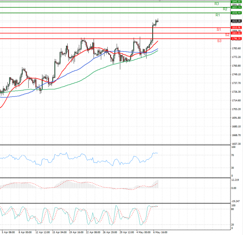Click the stochastic 80 level label
Screen dimensions: 243x235
point(232,209)
